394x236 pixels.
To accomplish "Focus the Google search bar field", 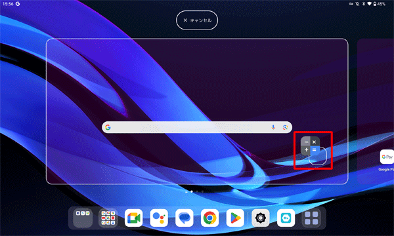I will pyautogui.click(x=197, y=127).
